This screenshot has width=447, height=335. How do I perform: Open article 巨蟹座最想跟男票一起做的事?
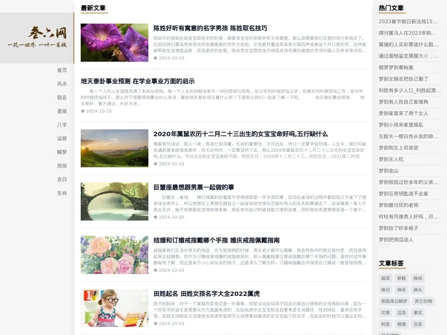click(194, 187)
